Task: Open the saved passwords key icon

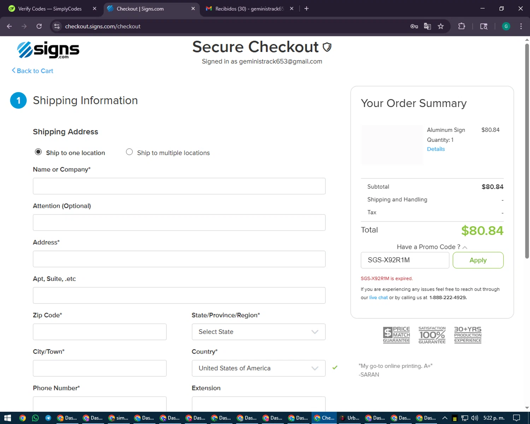Action: [414, 26]
